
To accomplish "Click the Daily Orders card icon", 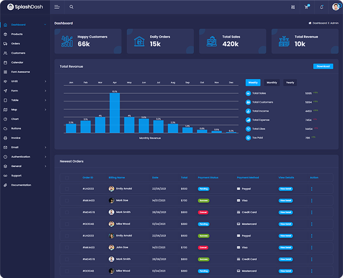I will 140,41.
